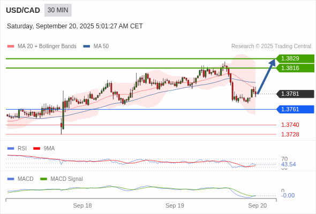
Task: Select the MA 50 blue legend swatch
Action: coord(87,47)
